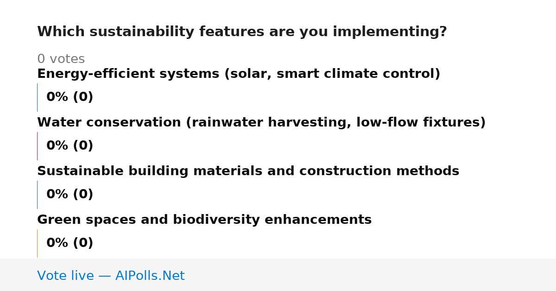Screen dimensions: 556x291
Task: Click the 0% (0) result under Energy-efficient systems
Action: tap(69, 97)
